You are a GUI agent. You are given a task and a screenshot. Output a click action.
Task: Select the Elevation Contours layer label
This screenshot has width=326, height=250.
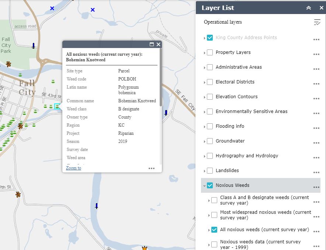pos(236,97)
